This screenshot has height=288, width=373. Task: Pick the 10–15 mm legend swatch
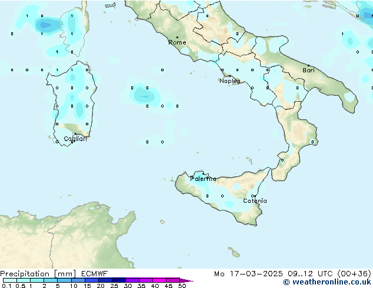point(78,280)
